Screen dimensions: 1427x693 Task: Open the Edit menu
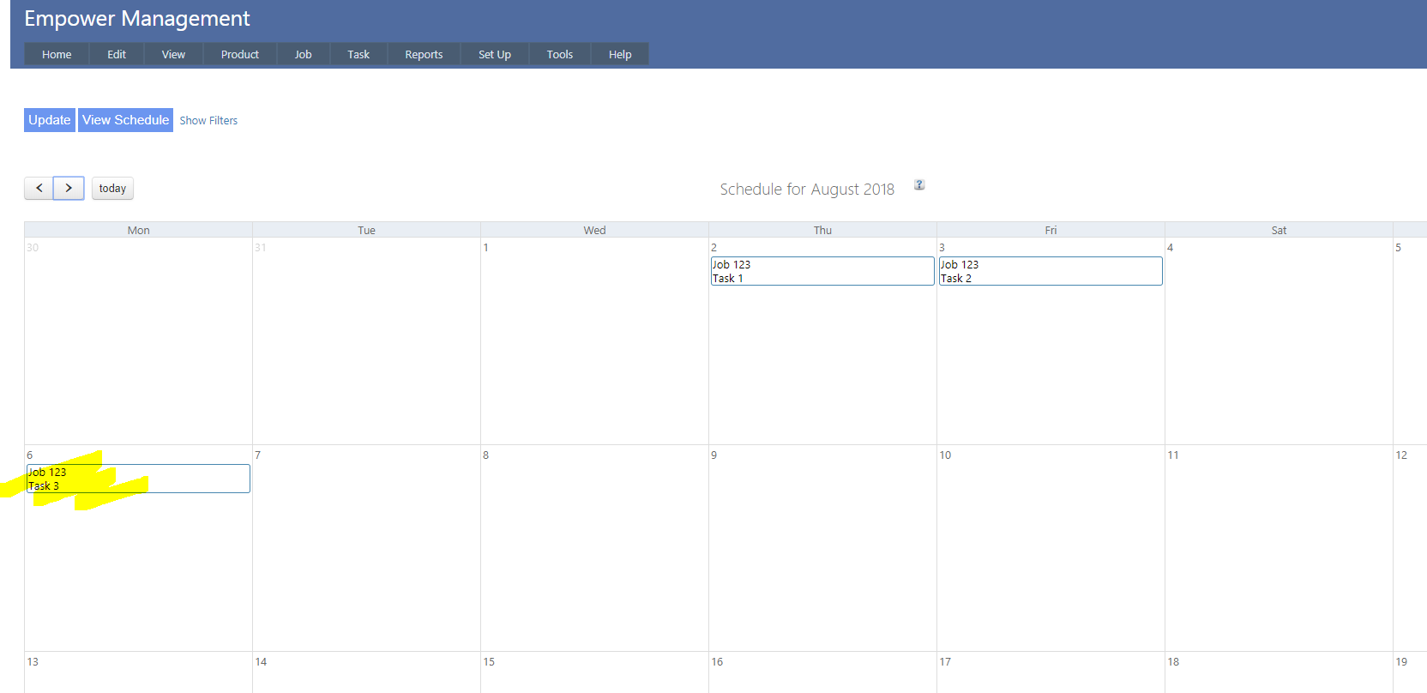[x=117, y=54]
